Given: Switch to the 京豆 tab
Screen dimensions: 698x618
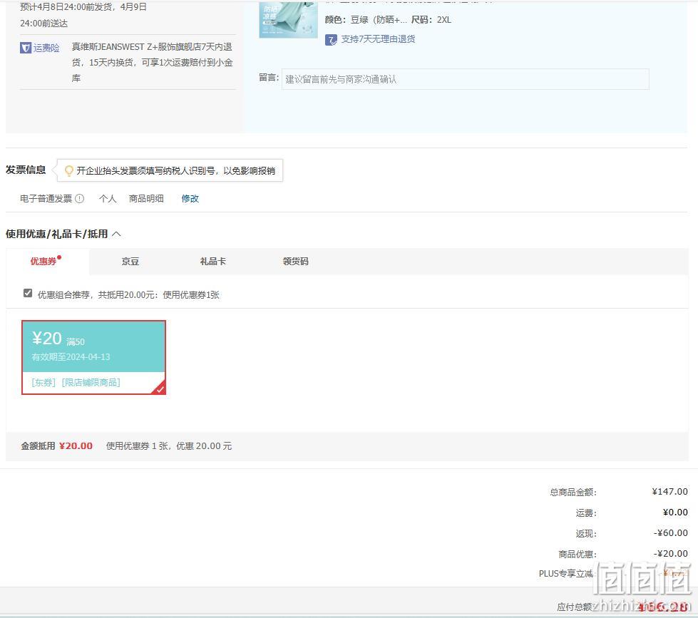Looking at the screenshot, I should [130, 261].
